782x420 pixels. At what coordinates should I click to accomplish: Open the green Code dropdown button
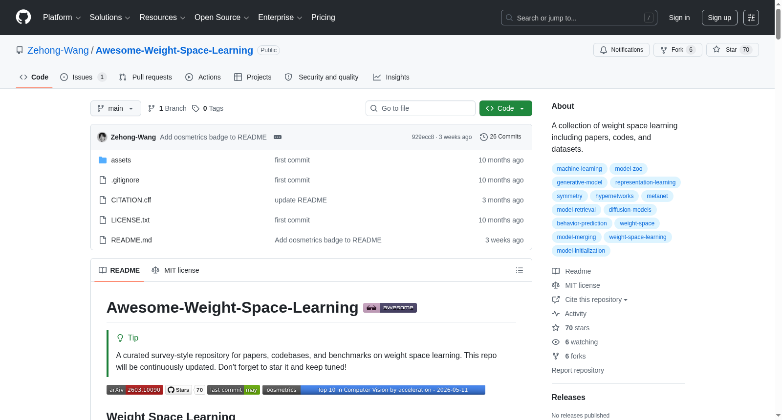(x=506, y=108)
